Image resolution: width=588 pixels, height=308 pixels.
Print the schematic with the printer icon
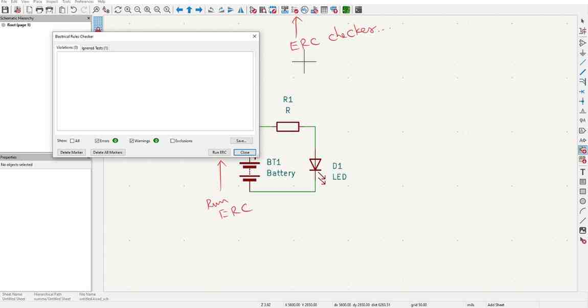39,10
